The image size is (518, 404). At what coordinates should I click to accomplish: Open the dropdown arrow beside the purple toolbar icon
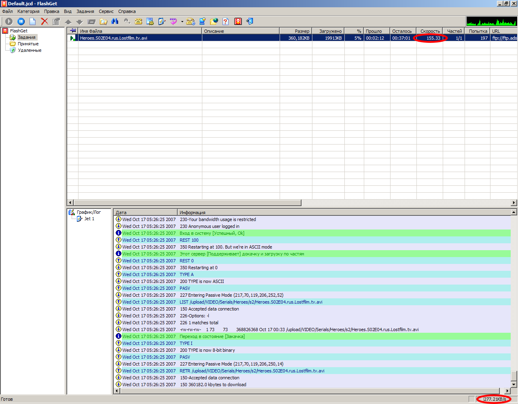182,22
